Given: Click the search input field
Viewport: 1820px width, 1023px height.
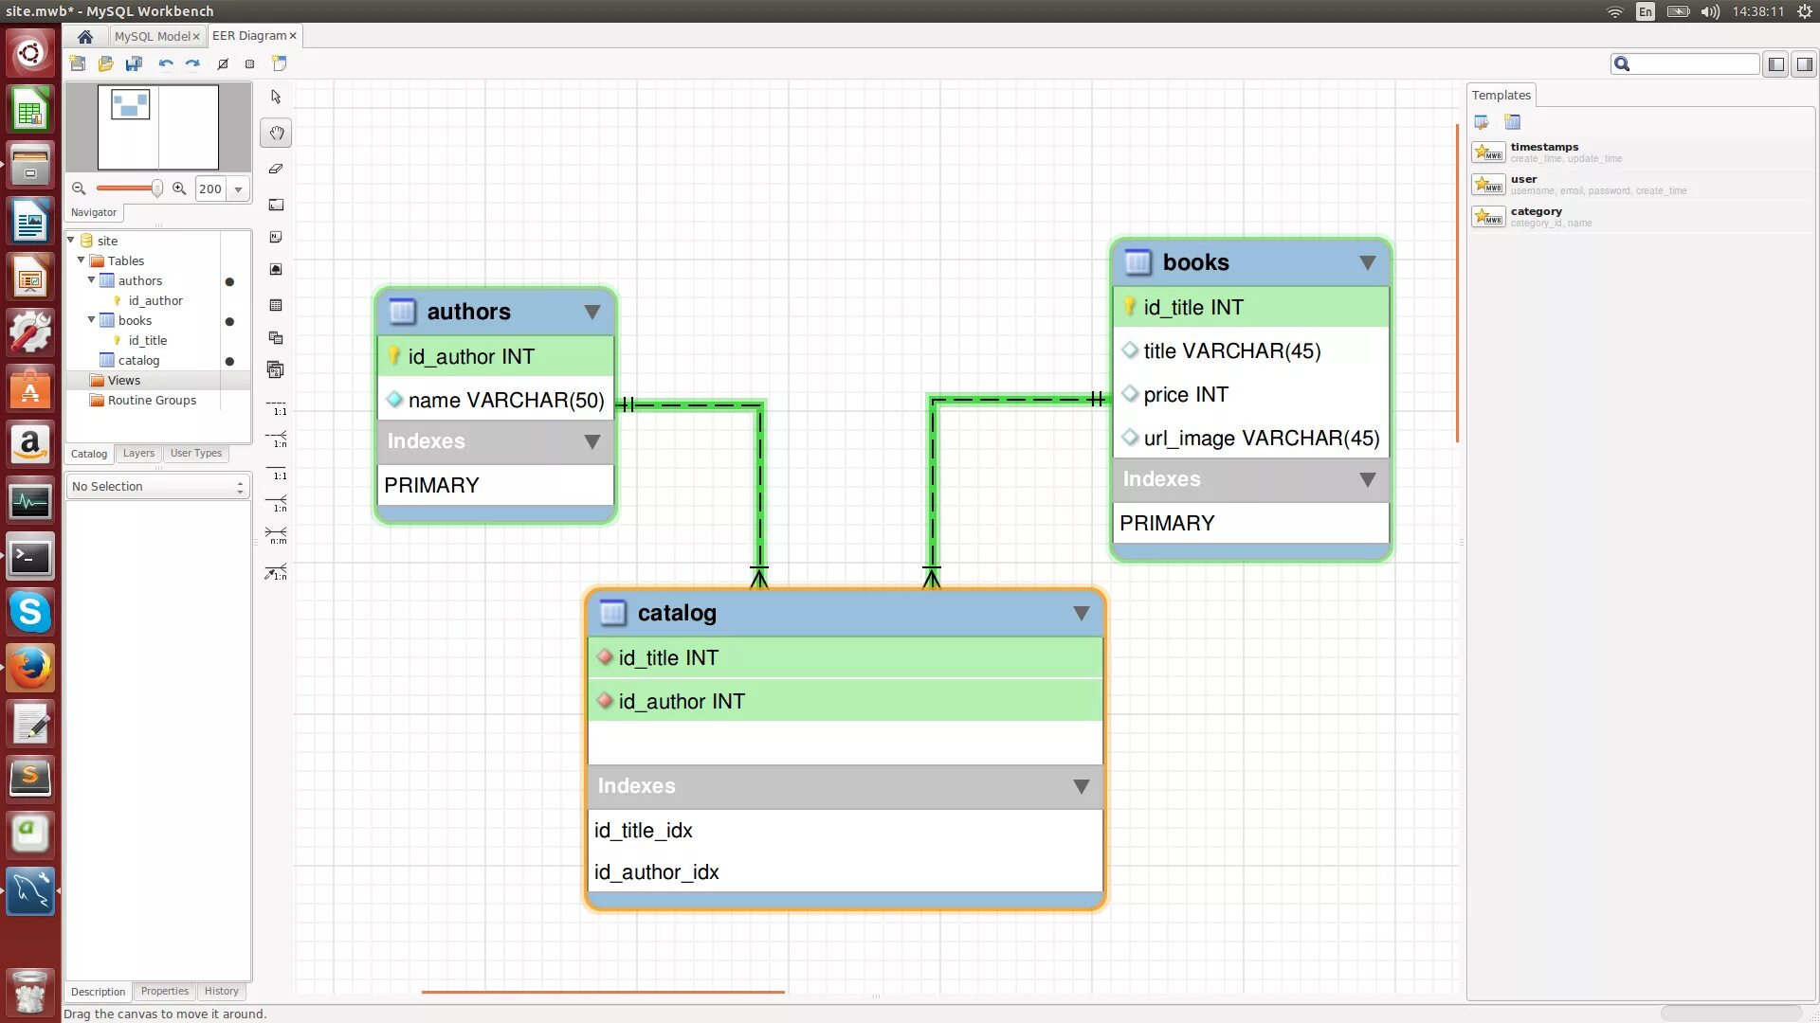Looking at the screenshot, I should [x=1695, y=63].
